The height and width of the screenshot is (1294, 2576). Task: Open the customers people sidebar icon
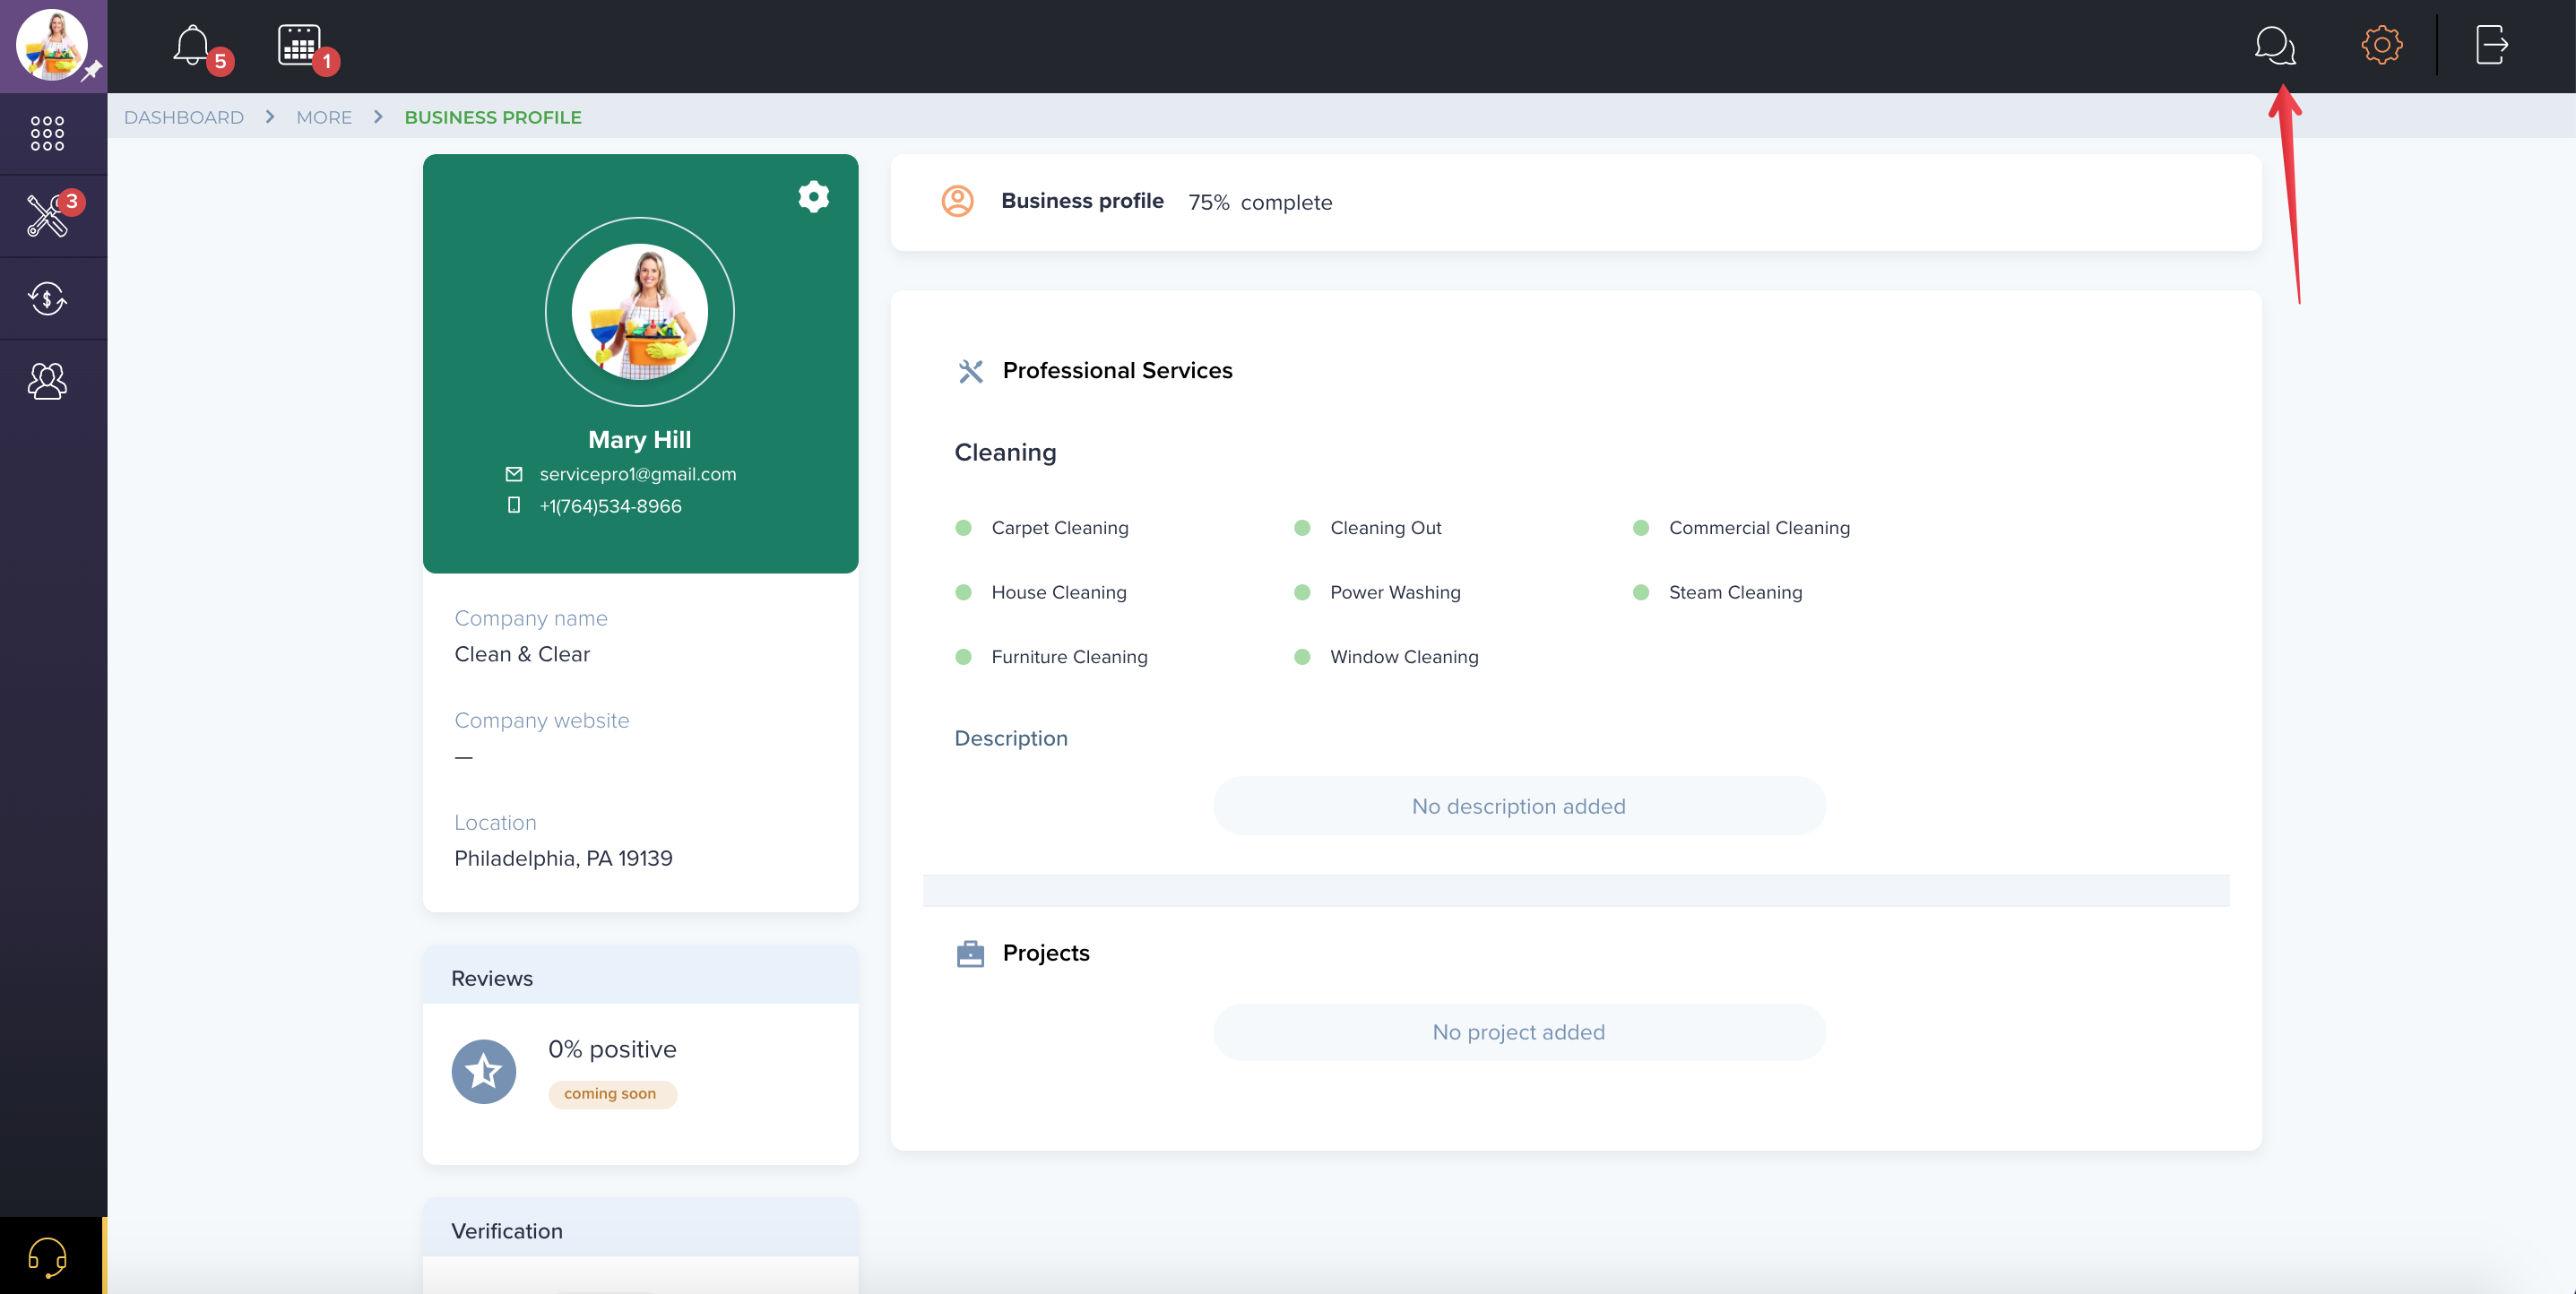(x=47, y=380)
